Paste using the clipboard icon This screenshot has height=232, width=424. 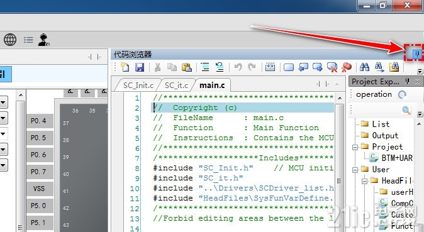pyautogui.click(x=187, y=67)
